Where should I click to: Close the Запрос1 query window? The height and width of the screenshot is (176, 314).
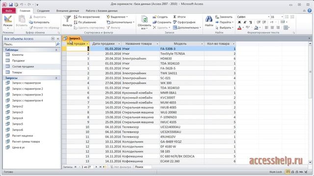(x=309, y=38)
